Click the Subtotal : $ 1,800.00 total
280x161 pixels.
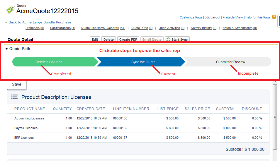click(245, 149)
